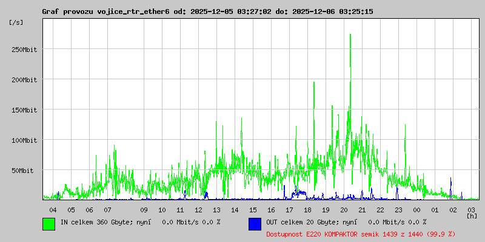485x242 pixels.
Task: Click the 200Mbit y-axis label
Action: click(x=24, y=80)
